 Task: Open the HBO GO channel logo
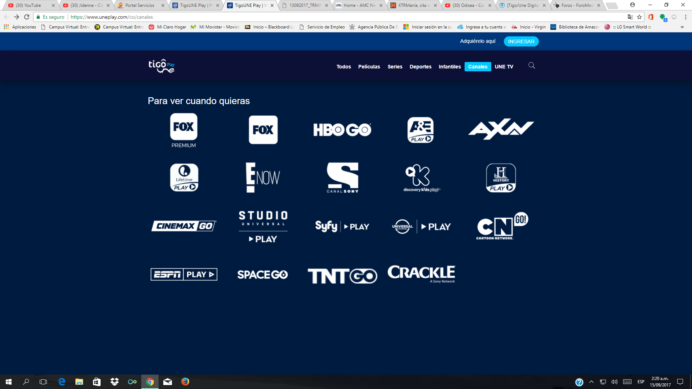(x=342, y=130)
